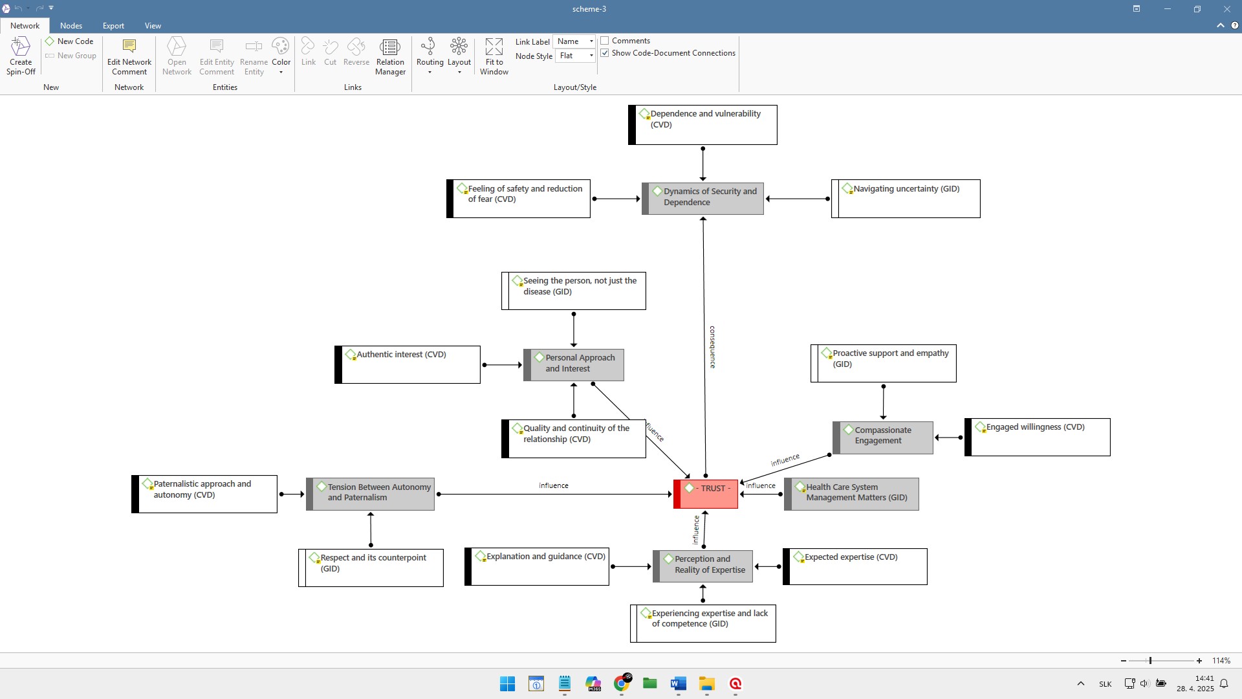This screenshot has width=1242, height=699.
Task: Click Fit to Window
Action: (494, 56)
